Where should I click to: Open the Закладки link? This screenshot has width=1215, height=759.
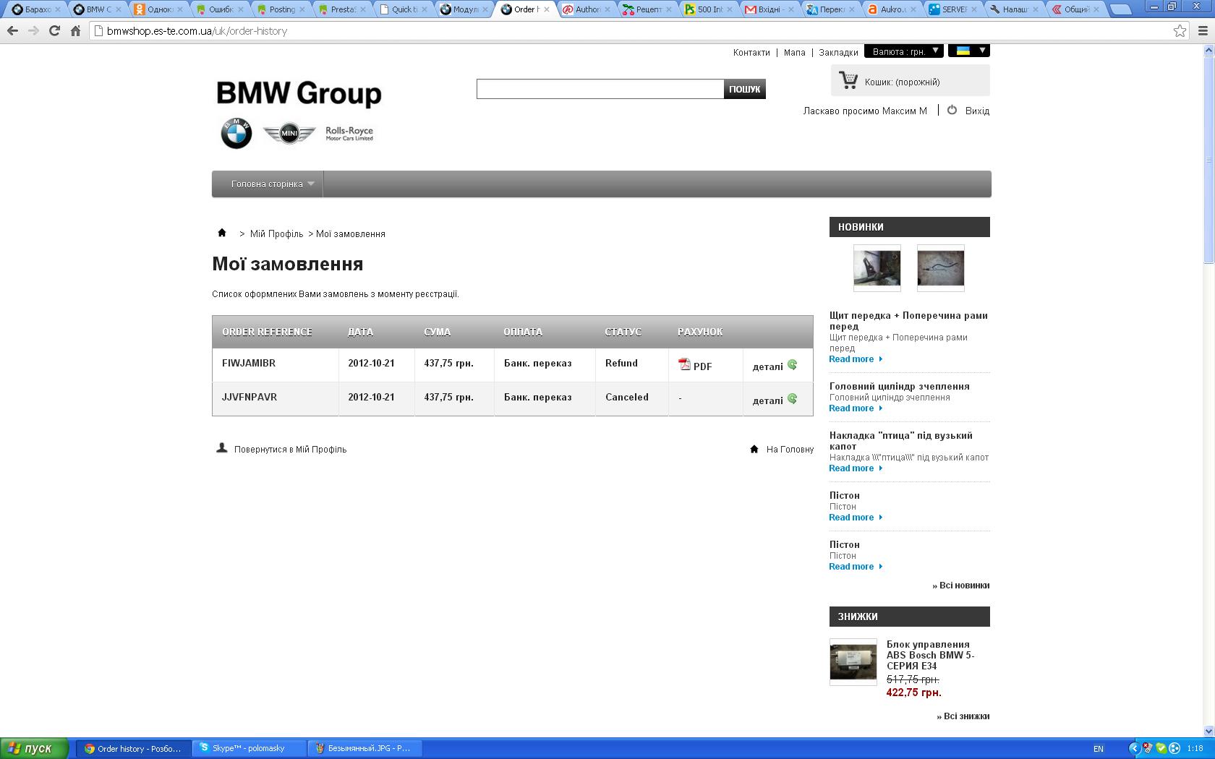(x=838, y=52)
